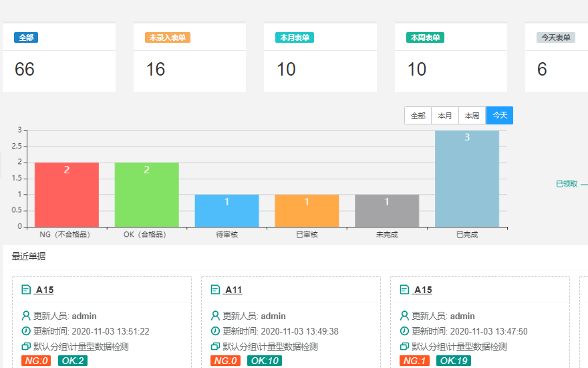Click the group icon in the A11 card
The width and height of the screenshot is (588, 368).
[216, 347]
